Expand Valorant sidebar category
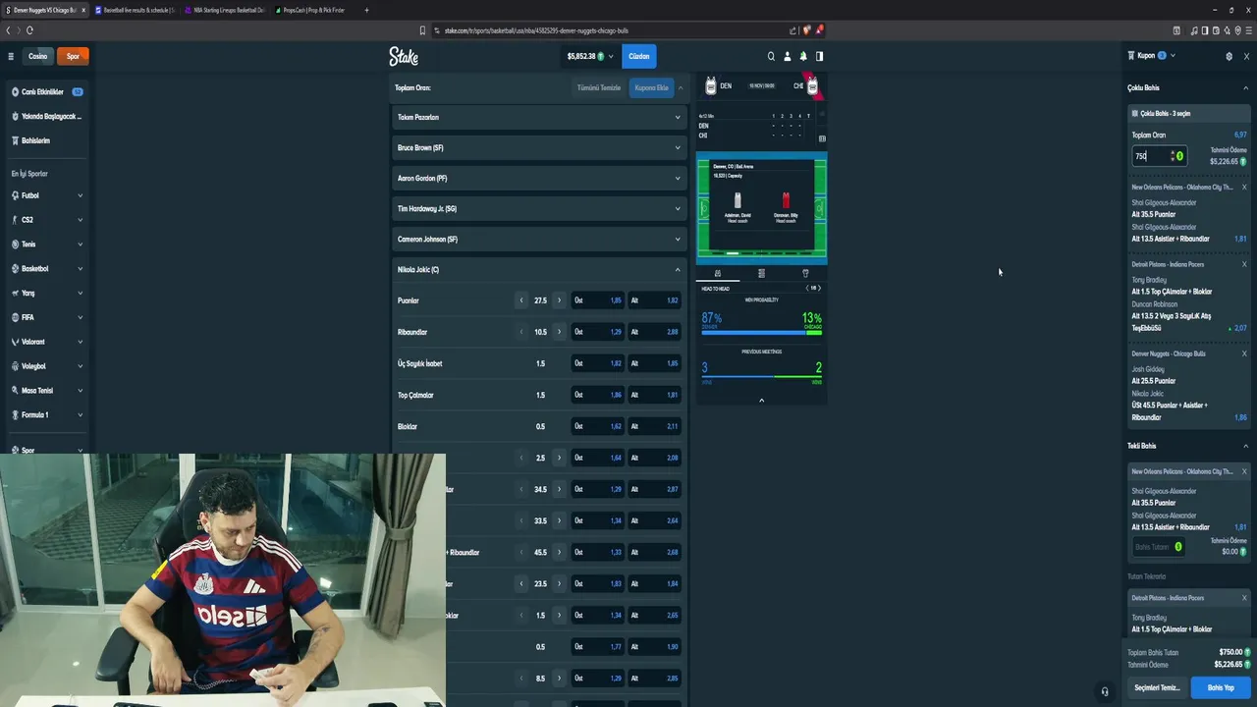Image resolution: width=1257 pixels, height=707 pixels. coord(46,342)
